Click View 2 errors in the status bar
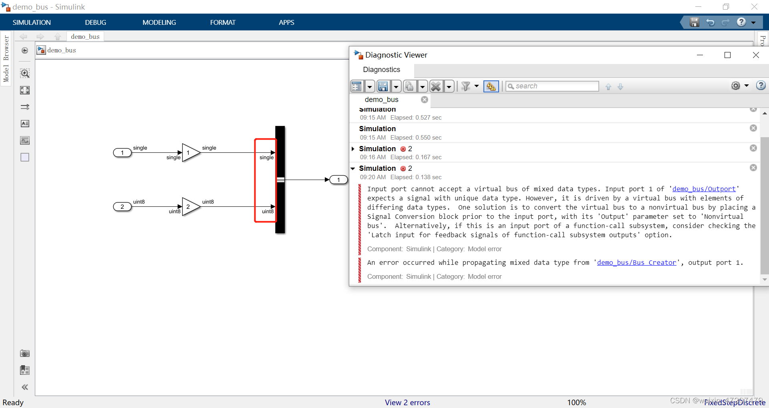The height and width of the screenshot is (408, 769). [x=407, y=402]
